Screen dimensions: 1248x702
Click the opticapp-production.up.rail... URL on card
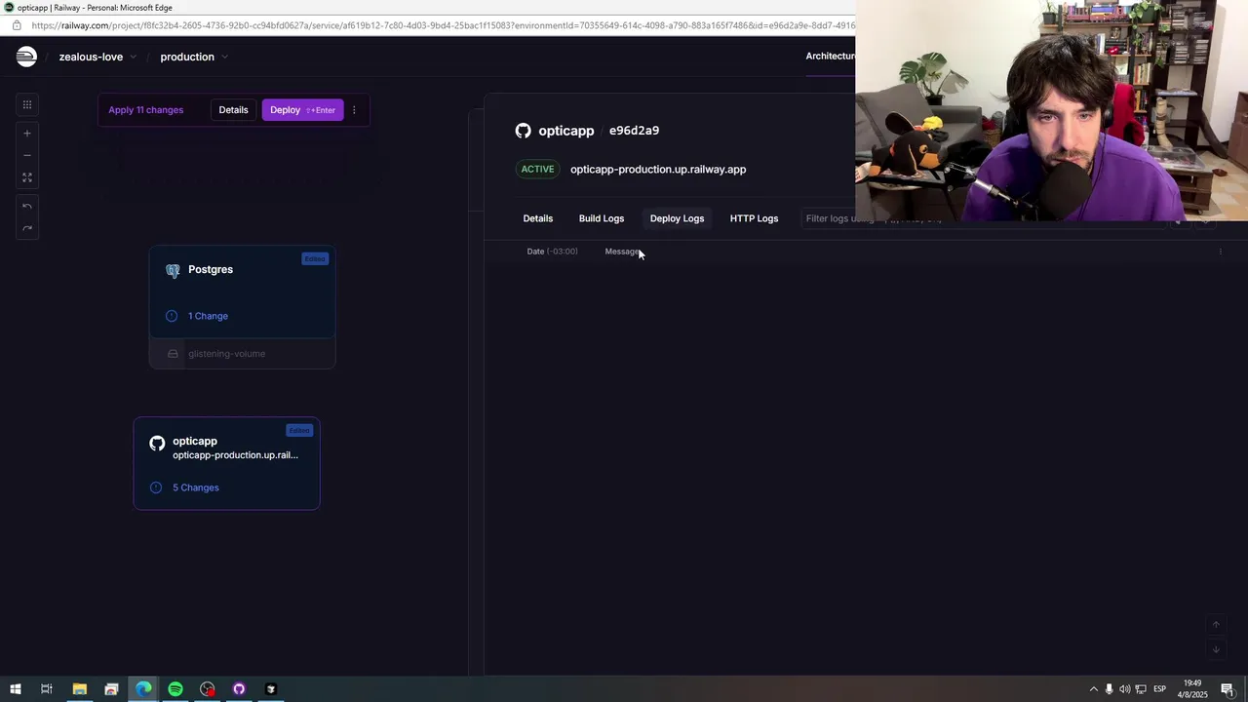(x=235, y=455)
